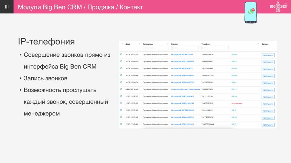The width and height of the screenshot is (291, 163).
Task: Click call icon for 22.07.22 17:52 row
Action: click(x=121, y=110)
